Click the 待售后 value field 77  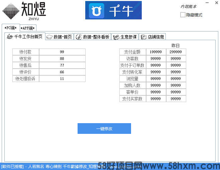[x=62, y=65]
